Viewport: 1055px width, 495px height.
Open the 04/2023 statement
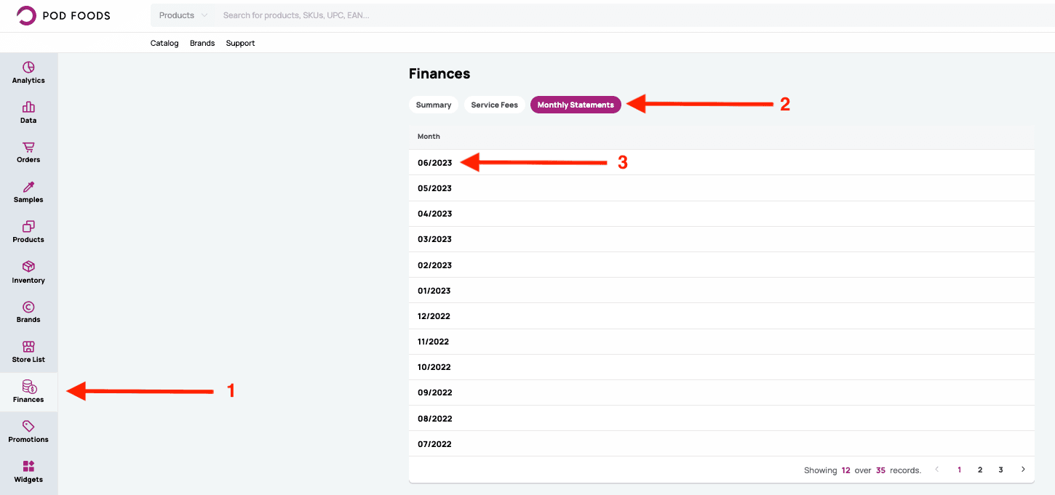coord(434,214)
